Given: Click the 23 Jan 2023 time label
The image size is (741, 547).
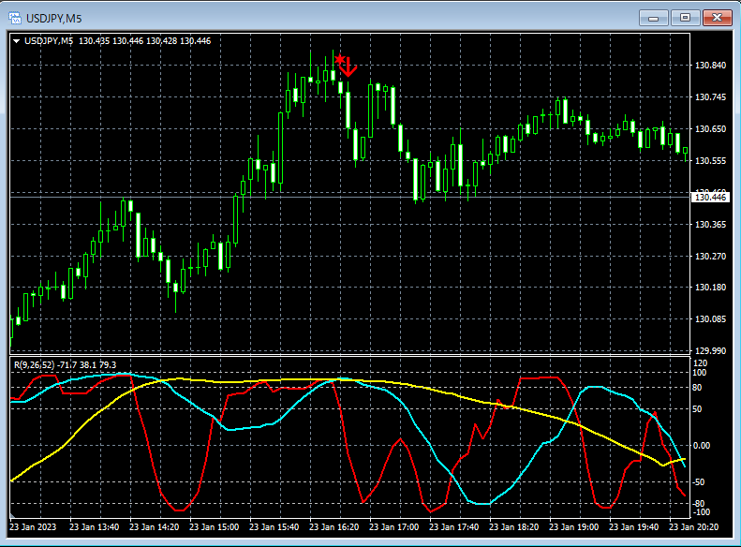Looking at the screenshot, I should tap(33, 526).
